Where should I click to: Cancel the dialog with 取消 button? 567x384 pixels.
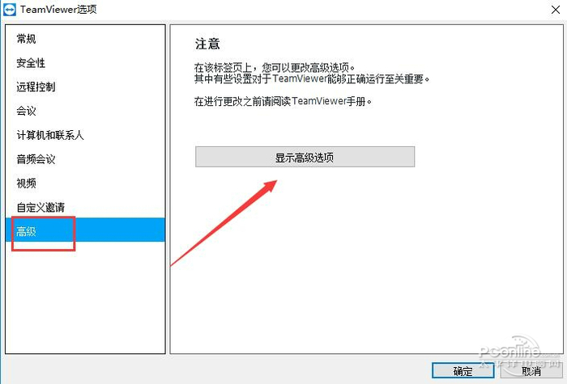coord(531,370)
